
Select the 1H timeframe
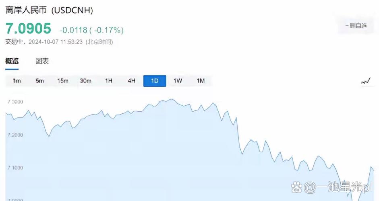[108, 81]
